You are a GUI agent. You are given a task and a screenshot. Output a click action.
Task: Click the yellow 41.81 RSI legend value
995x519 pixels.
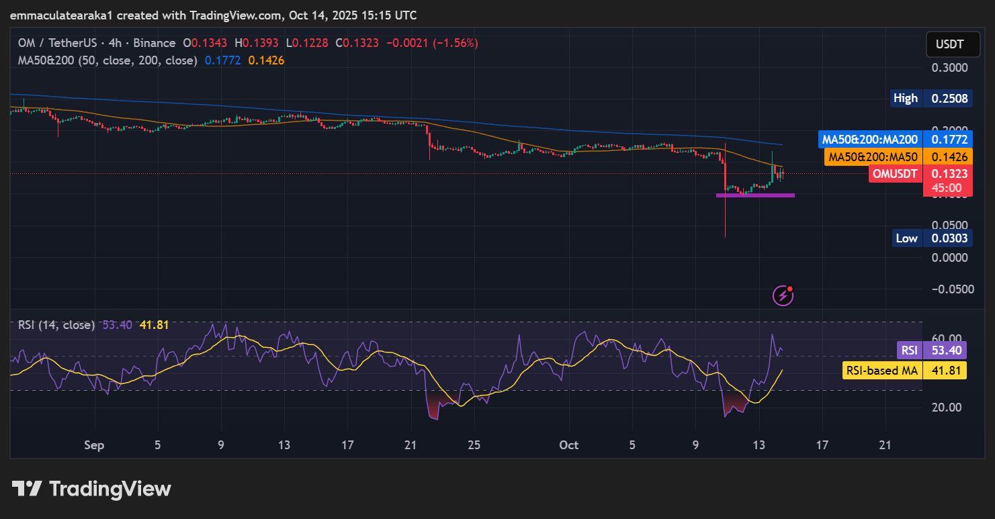[153, 325]
